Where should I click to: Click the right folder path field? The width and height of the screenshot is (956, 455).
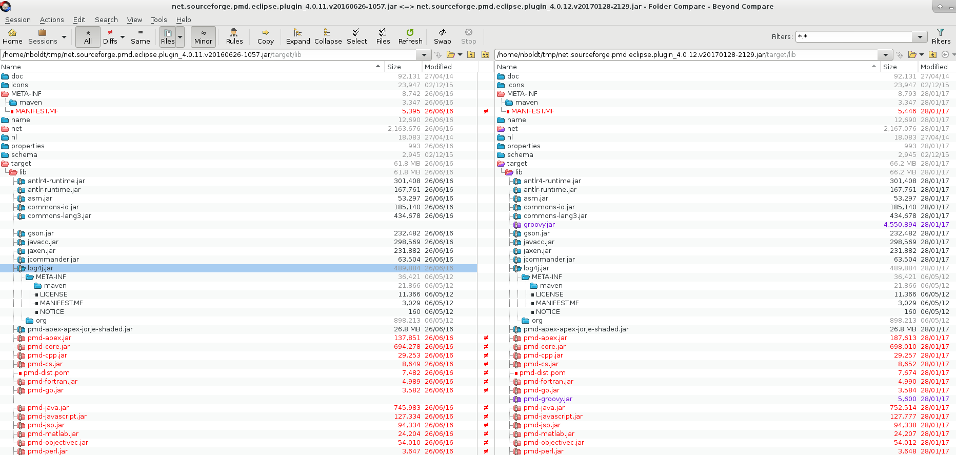[x=687, y=54]
